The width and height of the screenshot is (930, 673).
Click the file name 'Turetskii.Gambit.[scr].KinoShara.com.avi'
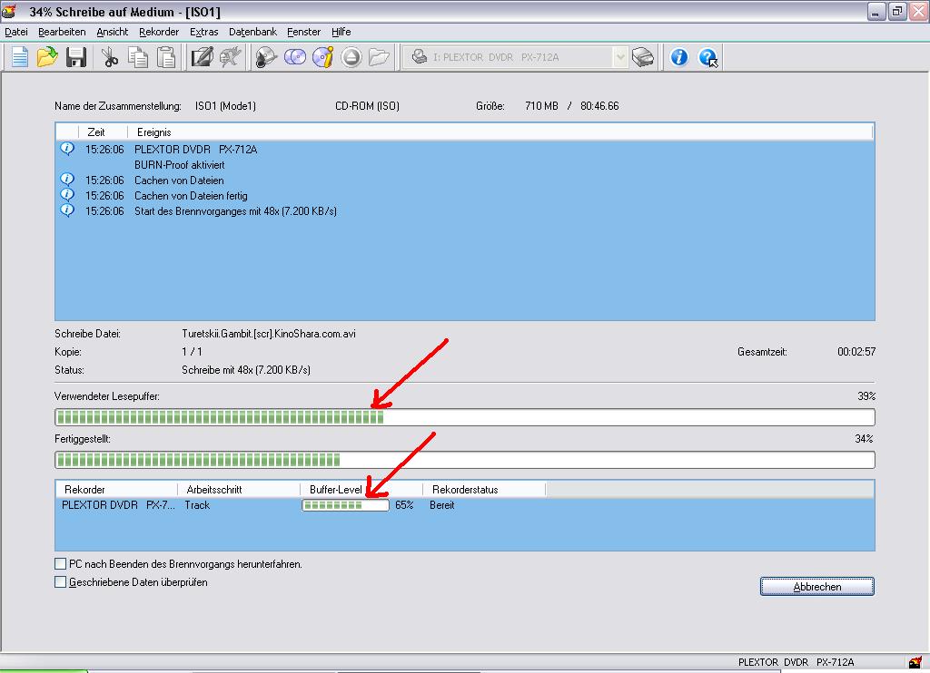[269, 334]
